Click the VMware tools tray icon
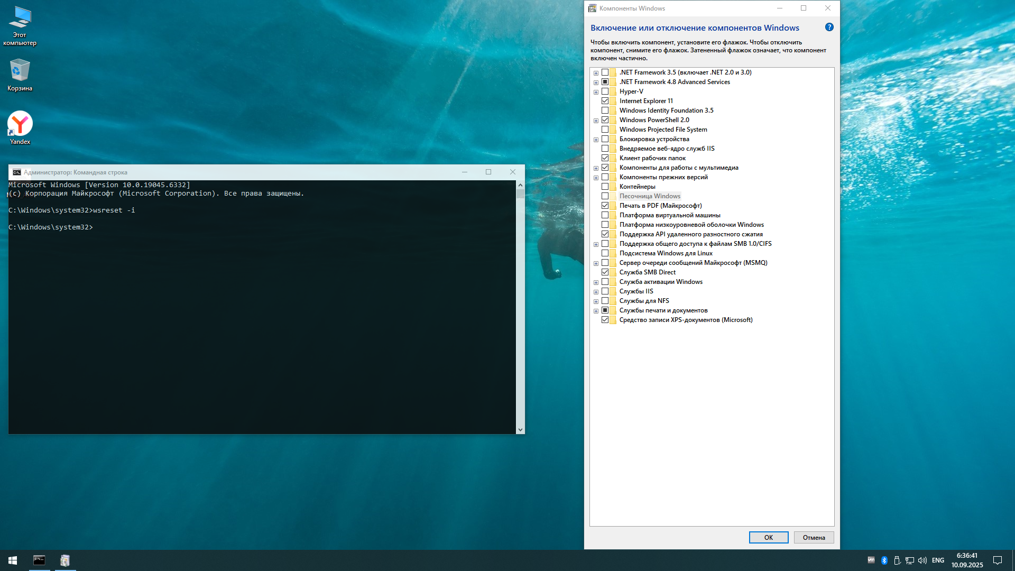The height and width of the screenshot is (571, 1015). [x=871, y=560]
